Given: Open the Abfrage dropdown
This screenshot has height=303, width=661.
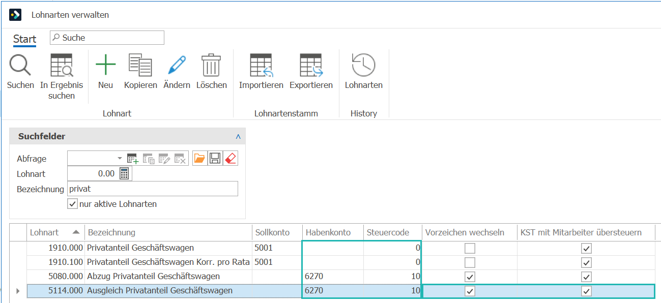Looking at the screenshot, I should [120, 159].
